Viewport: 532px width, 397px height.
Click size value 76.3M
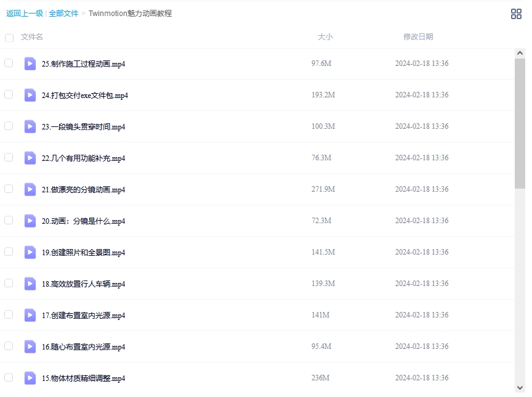pos(321,158)
